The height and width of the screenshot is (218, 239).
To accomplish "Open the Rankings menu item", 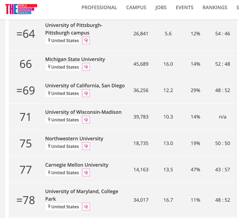I will click(215, 8).
